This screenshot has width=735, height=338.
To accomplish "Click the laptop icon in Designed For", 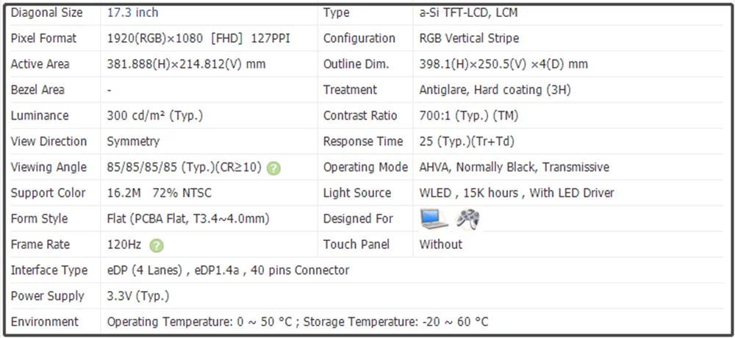I will pyautogui.click(x=434, y=218).
